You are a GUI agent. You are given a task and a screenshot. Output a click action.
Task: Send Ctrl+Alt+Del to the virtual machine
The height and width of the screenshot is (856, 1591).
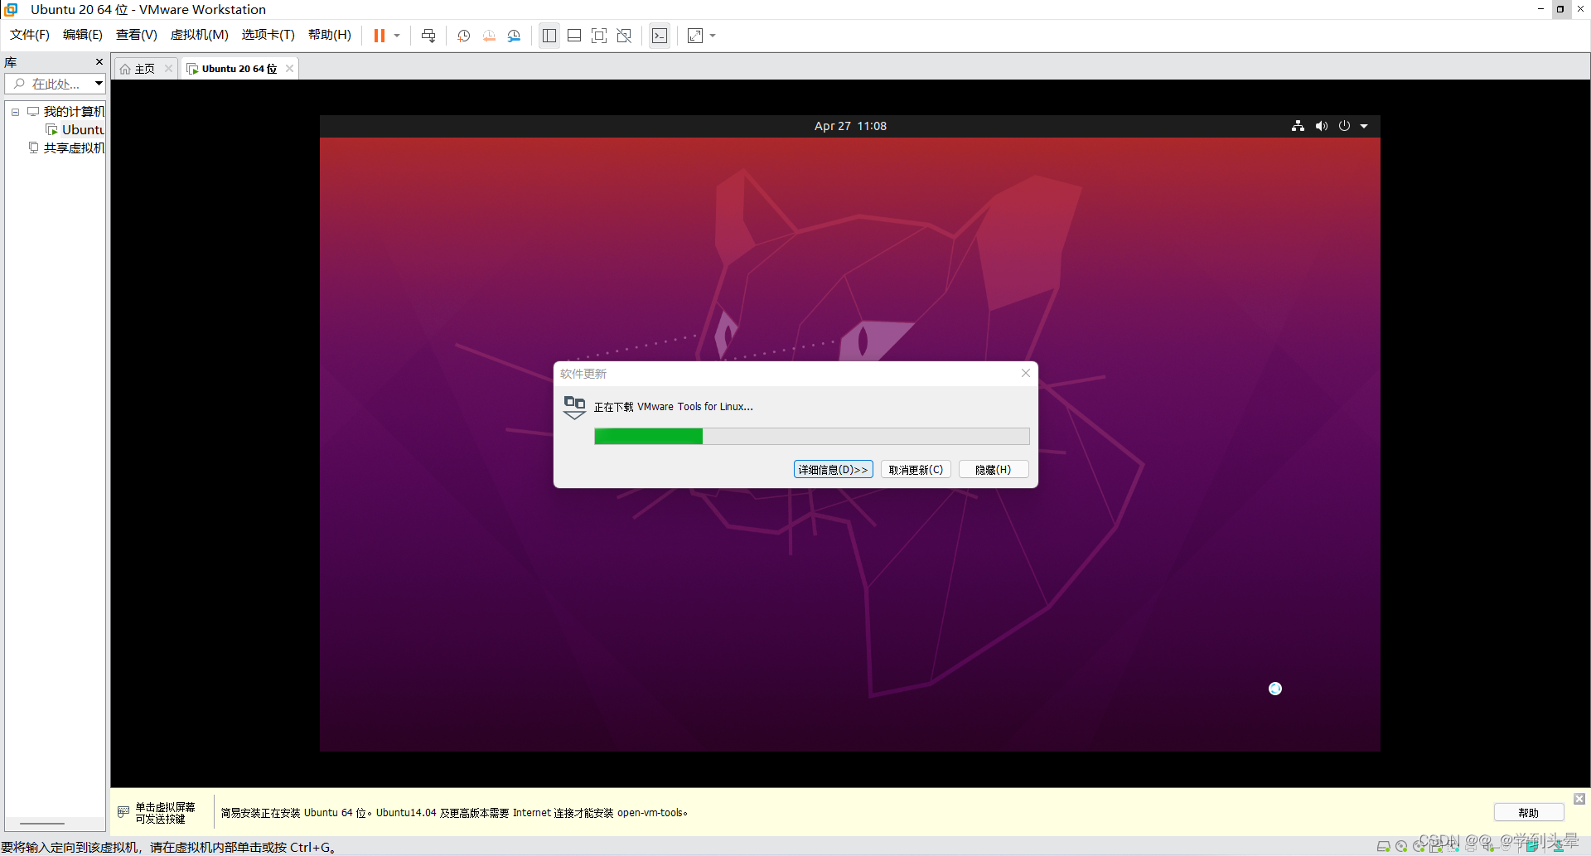coord(428,36)
